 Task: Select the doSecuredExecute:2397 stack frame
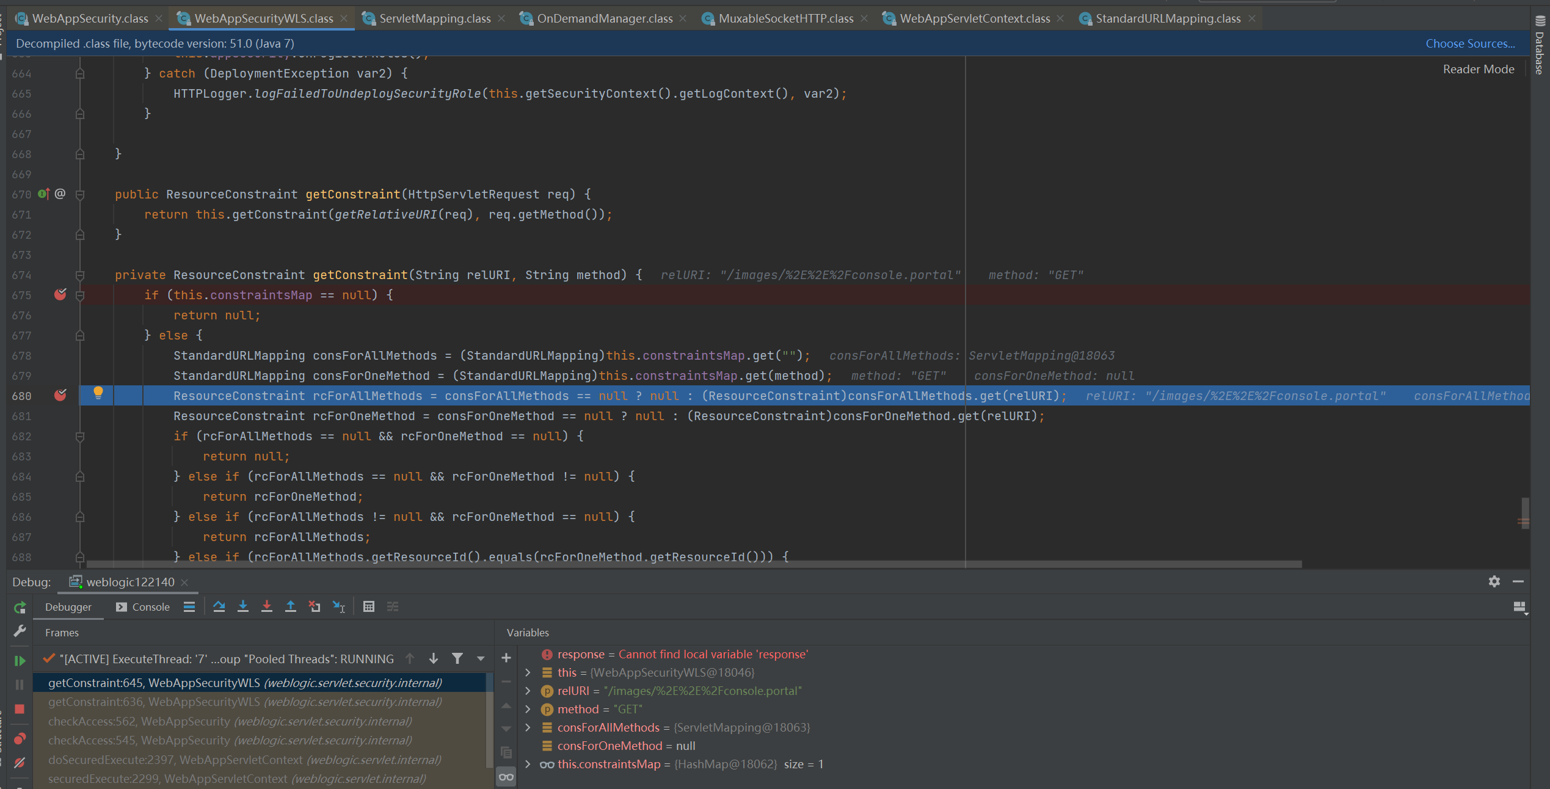(x=260, y=760)
